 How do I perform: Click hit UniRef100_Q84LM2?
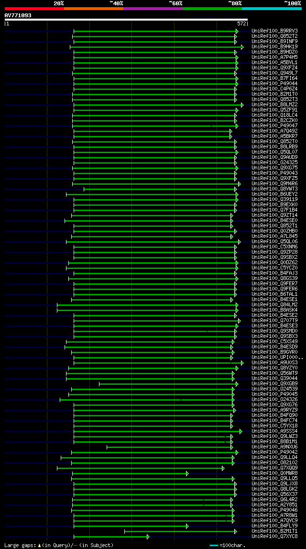point(274,305)
